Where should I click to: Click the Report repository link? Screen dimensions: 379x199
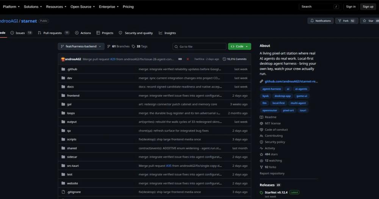click(272, 173)
